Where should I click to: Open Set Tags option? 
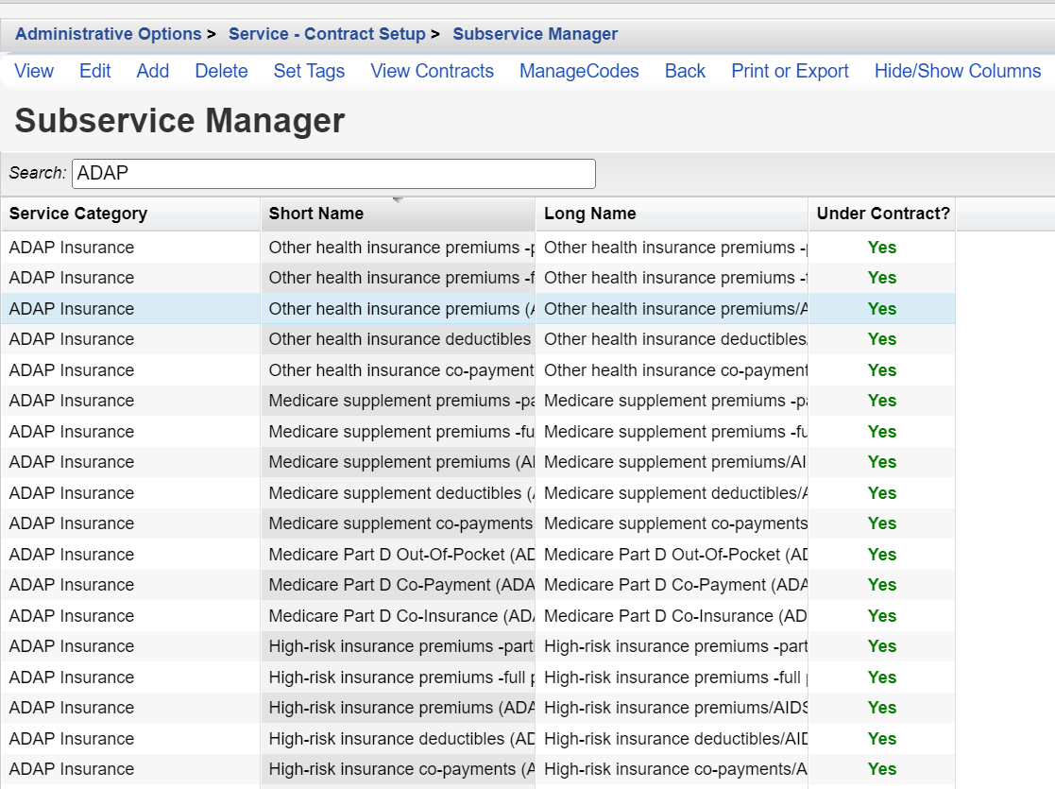tap(309, 71)
